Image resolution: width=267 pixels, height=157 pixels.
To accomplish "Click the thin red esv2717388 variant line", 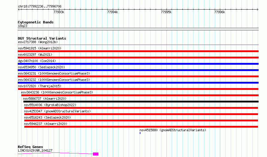I will tap(138, 45).
